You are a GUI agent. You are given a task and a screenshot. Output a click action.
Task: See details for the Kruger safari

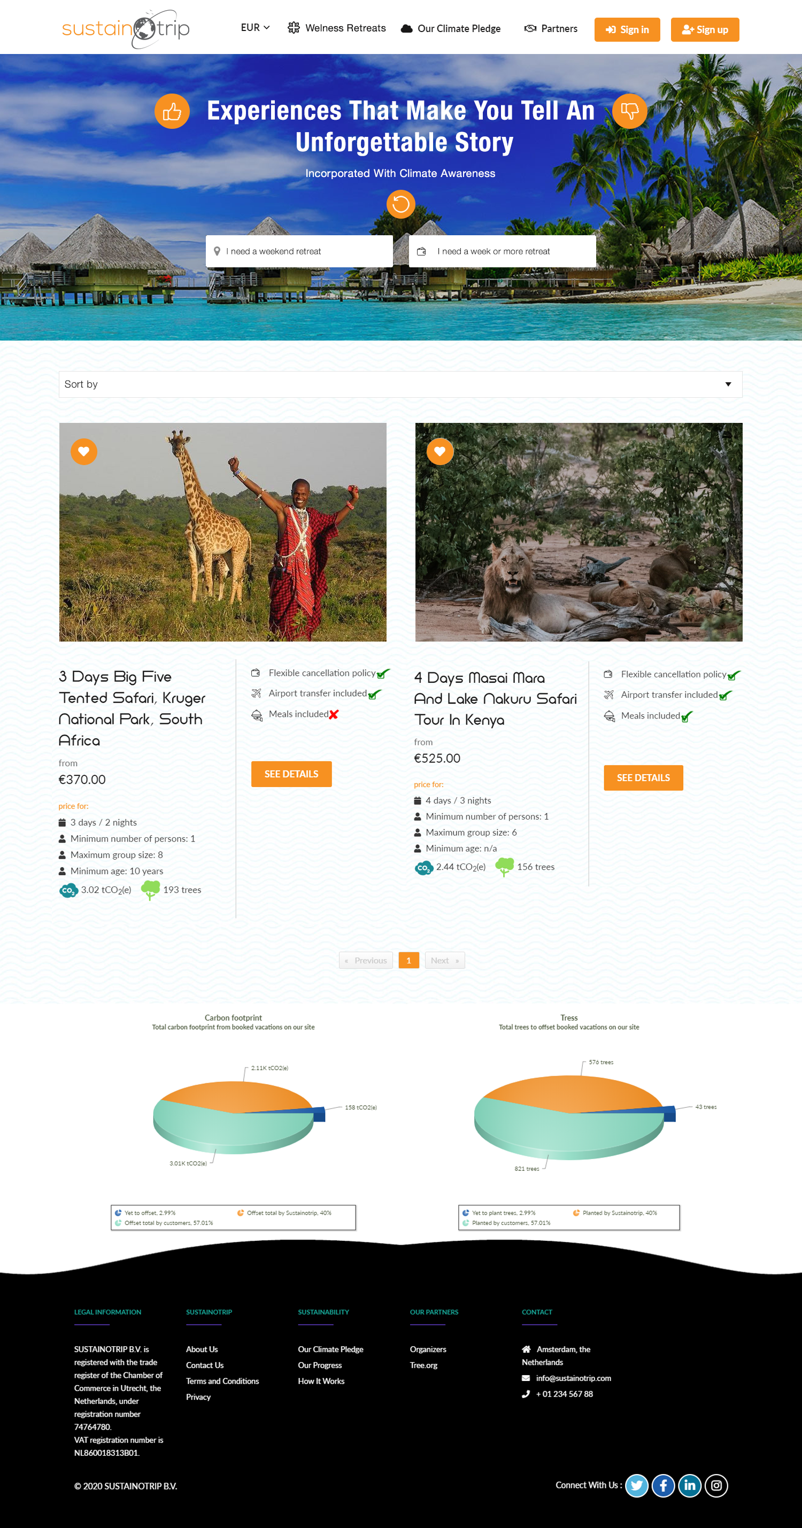(x=291, y=774)
